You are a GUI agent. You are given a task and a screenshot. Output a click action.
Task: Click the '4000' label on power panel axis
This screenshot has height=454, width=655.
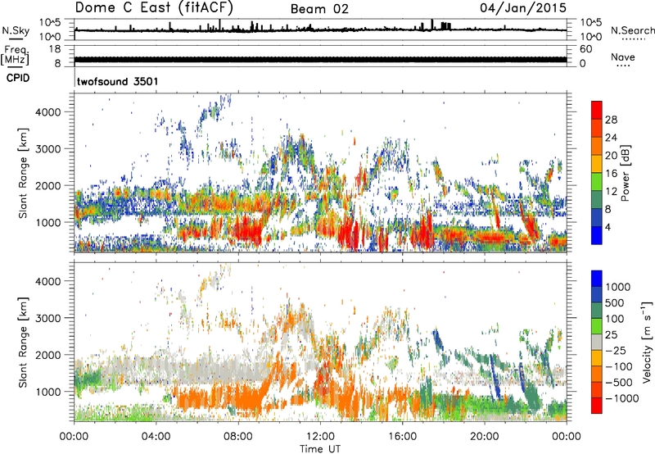click(x=47, y=112)
